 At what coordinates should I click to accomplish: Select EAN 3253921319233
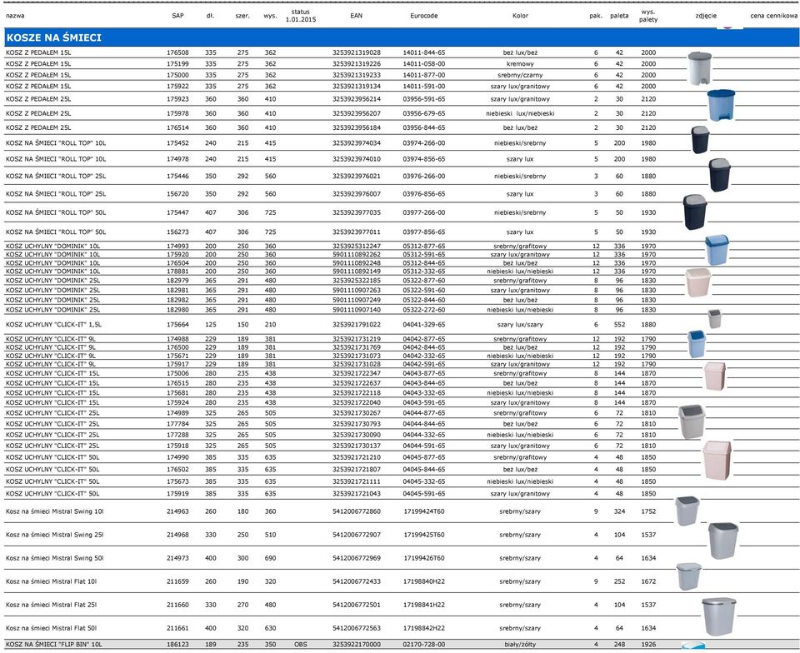click(x=356, y=75)
